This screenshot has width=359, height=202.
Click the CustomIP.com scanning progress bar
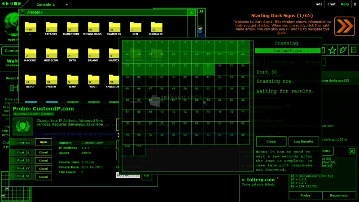[288, 51]
